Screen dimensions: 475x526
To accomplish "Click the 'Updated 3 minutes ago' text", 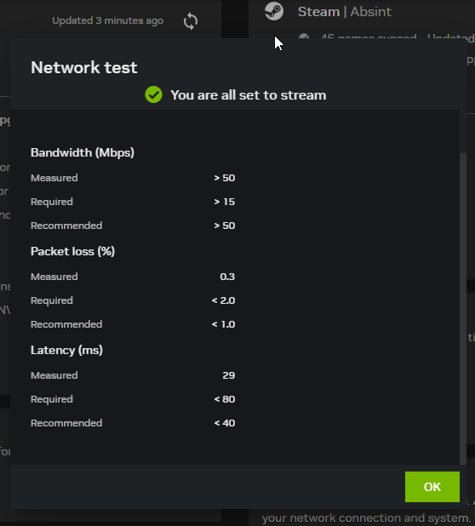I will click(107, 20).
